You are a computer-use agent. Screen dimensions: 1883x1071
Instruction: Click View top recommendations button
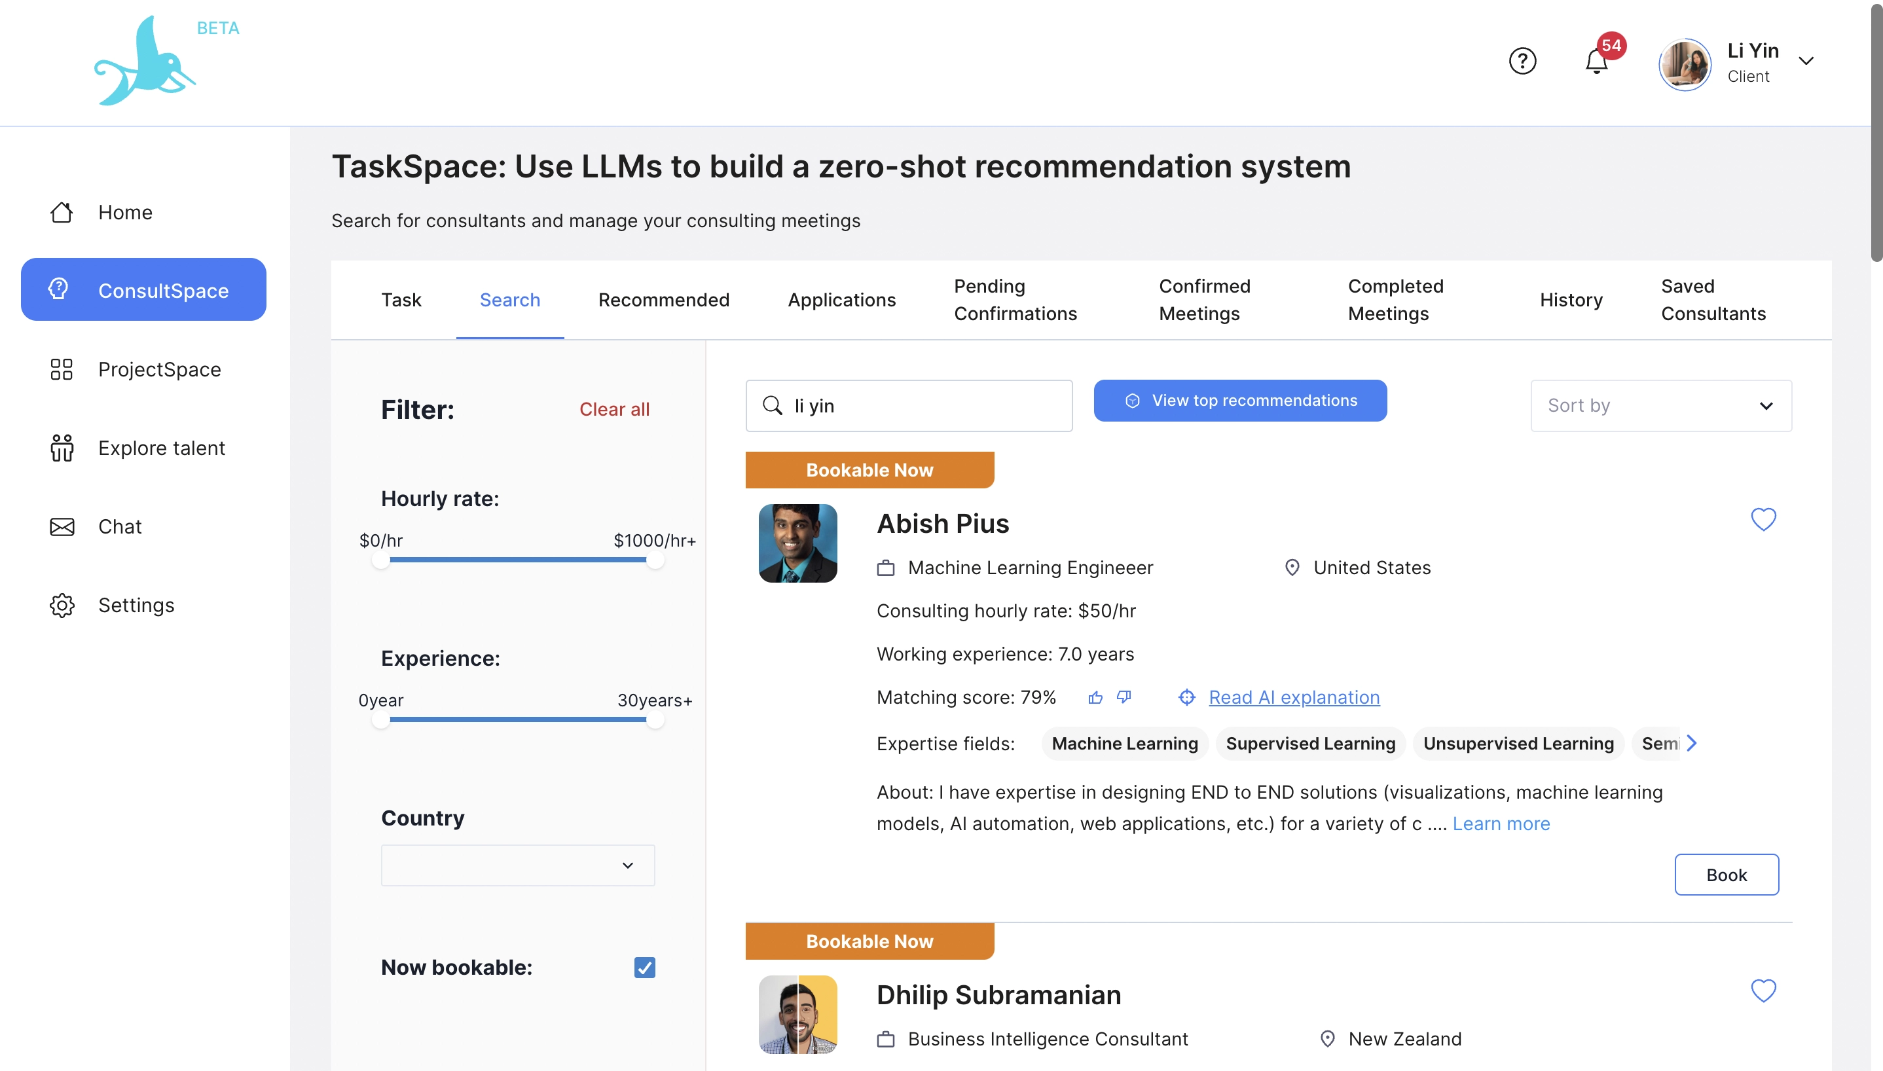coord(1239,400)
